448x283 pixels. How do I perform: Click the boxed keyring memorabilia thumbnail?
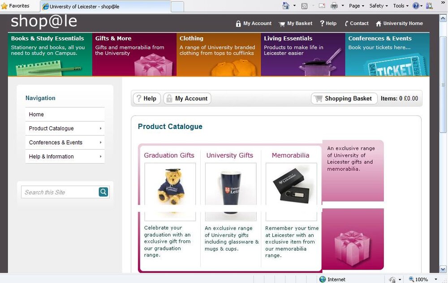click(291, 192)
